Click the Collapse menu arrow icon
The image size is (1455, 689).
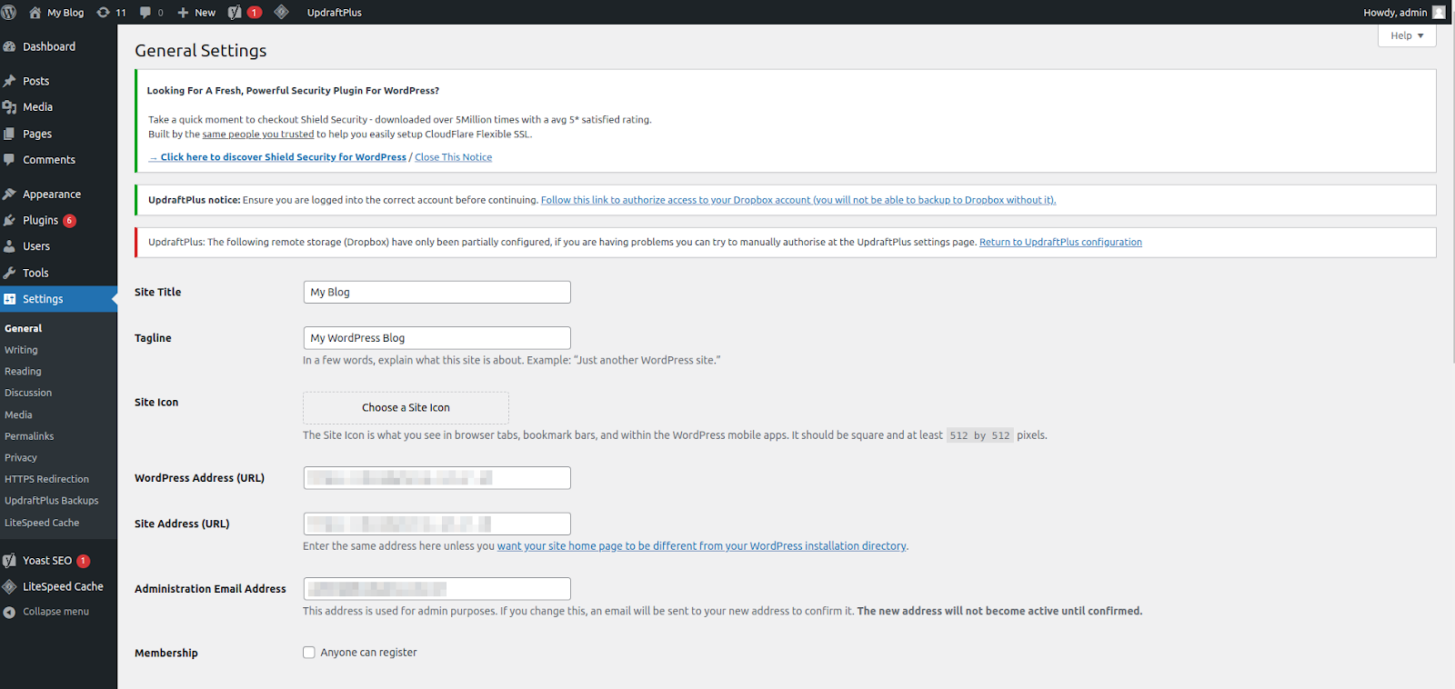(9, 612)
